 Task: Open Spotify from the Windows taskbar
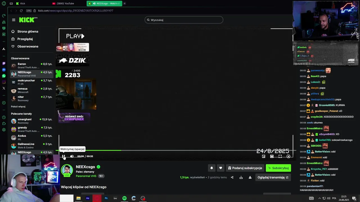pos(124,198)
